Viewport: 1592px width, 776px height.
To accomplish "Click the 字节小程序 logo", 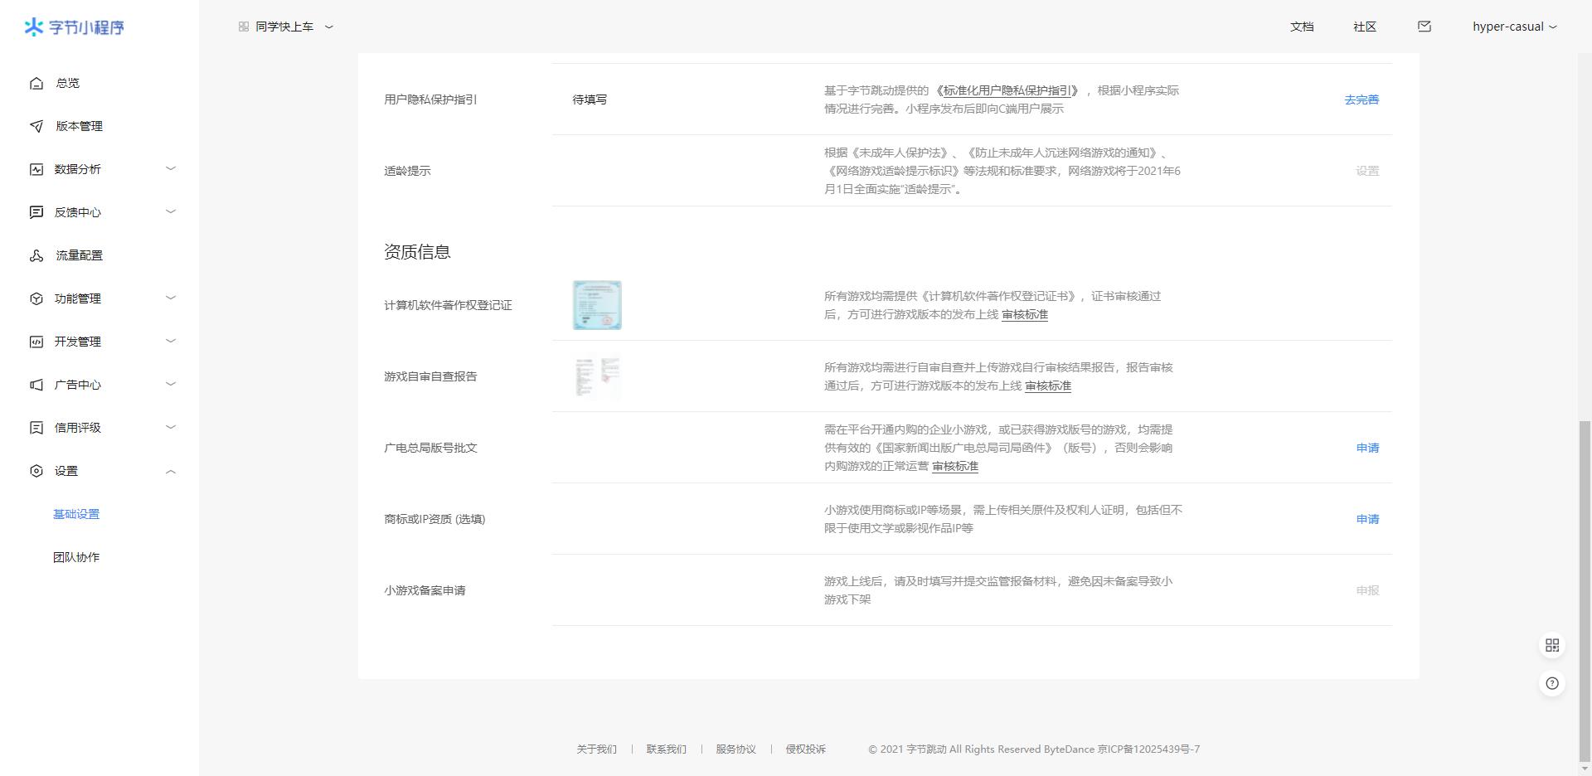I will (75, 27).
